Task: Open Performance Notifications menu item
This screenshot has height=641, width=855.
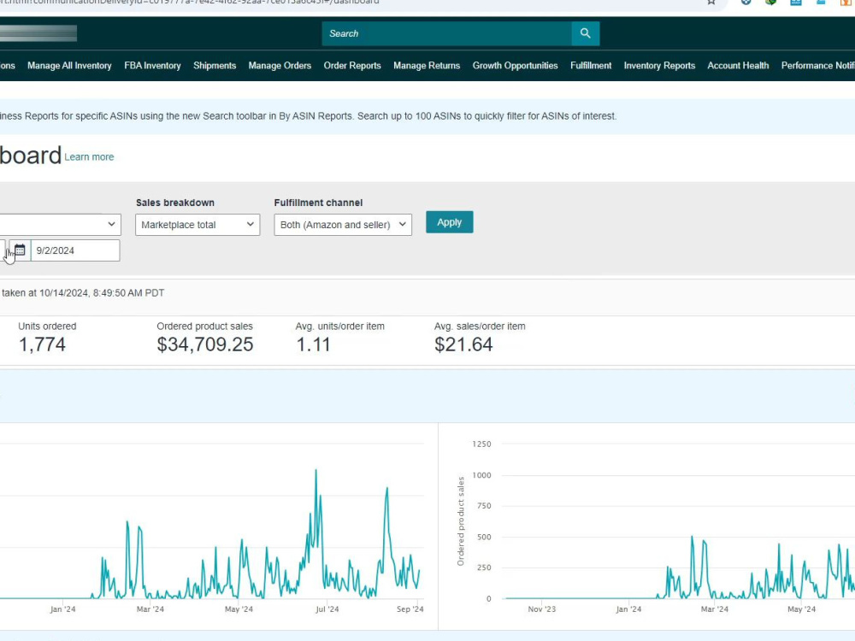Action: click(818, 66)
